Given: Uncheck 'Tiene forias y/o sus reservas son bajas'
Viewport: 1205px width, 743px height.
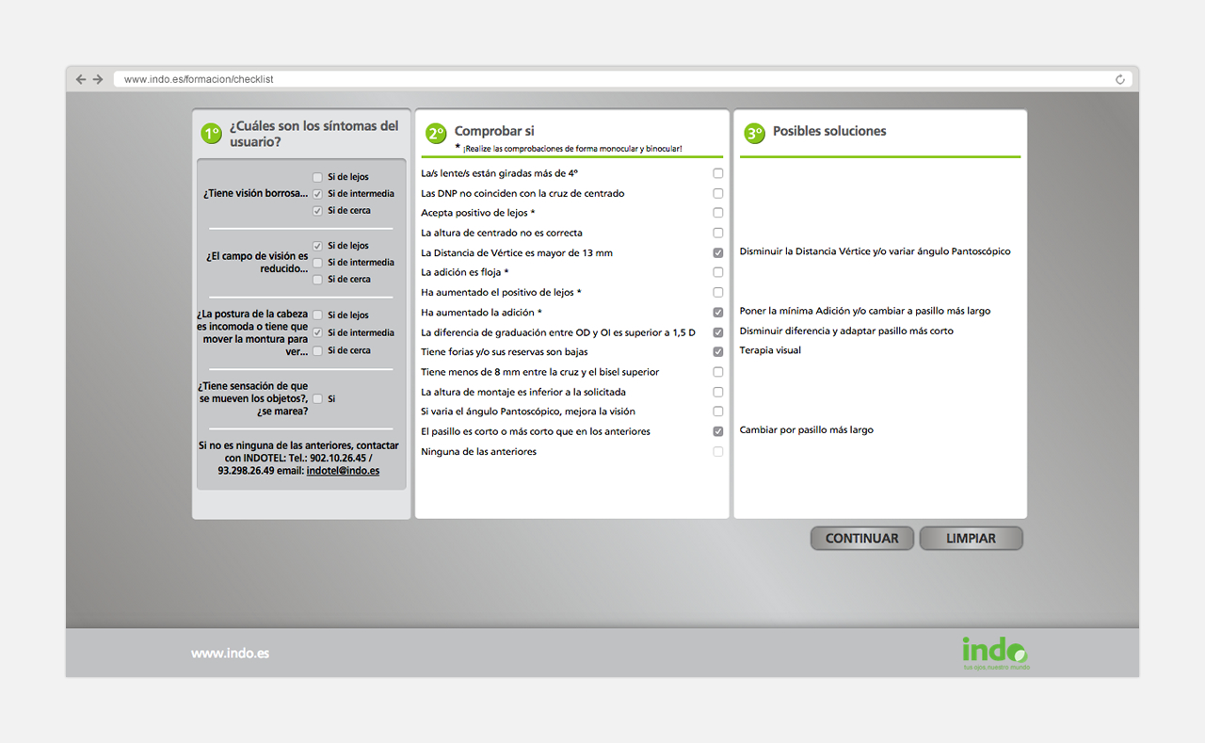Looking at the screenshot, I should click(x=717, y=351).
